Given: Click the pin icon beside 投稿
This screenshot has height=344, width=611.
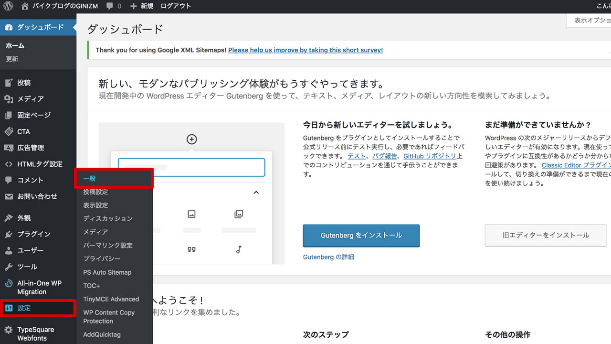Looking at the screenshot, I should point(9,83).
